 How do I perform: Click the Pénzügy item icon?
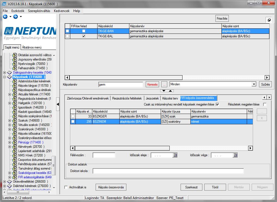pyautogui.click(x=15, y=142)
